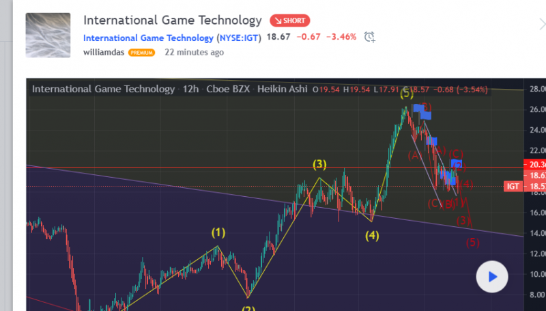Click the red wave (5) projection label
This screenshot has height=311, width=546.
coord(472,241)
